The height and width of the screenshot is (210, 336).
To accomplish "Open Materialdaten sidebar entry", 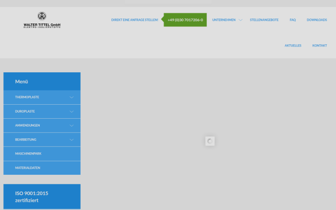I will (x=42, y=168).
